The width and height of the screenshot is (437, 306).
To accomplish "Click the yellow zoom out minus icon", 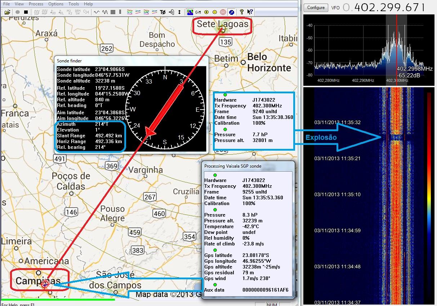I will (x=215, y=12).
